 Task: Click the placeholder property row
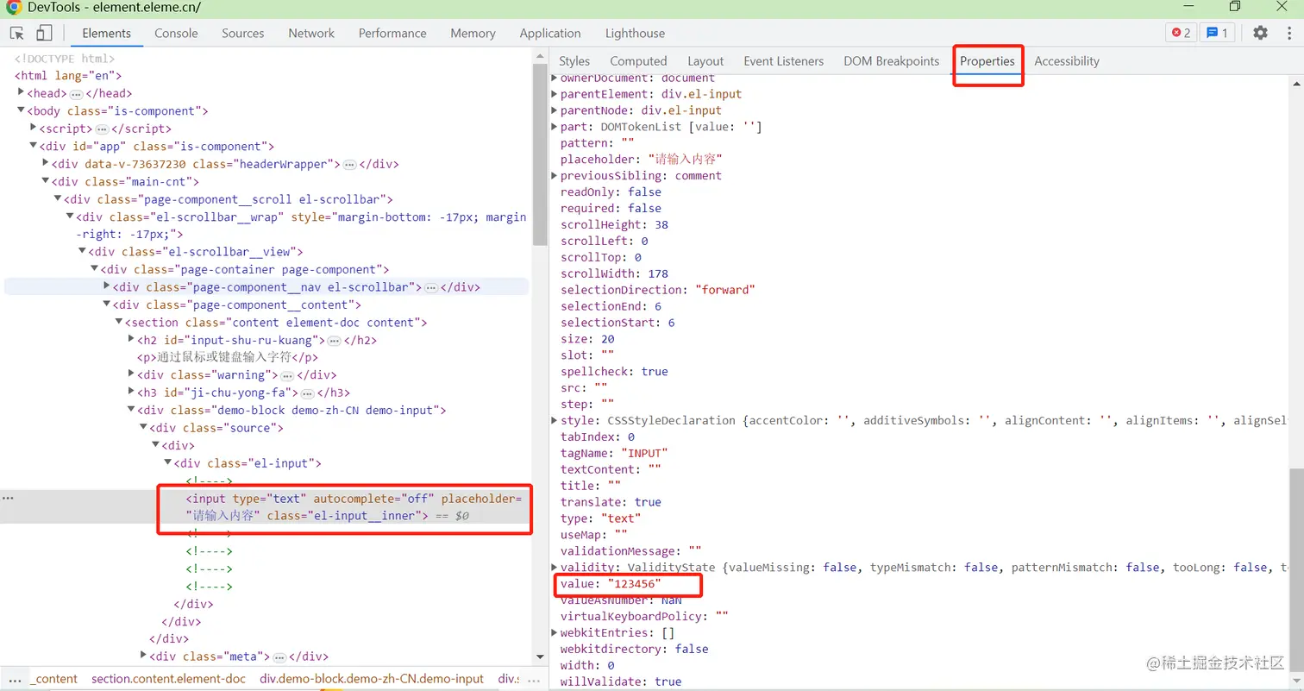click(642, 160)
